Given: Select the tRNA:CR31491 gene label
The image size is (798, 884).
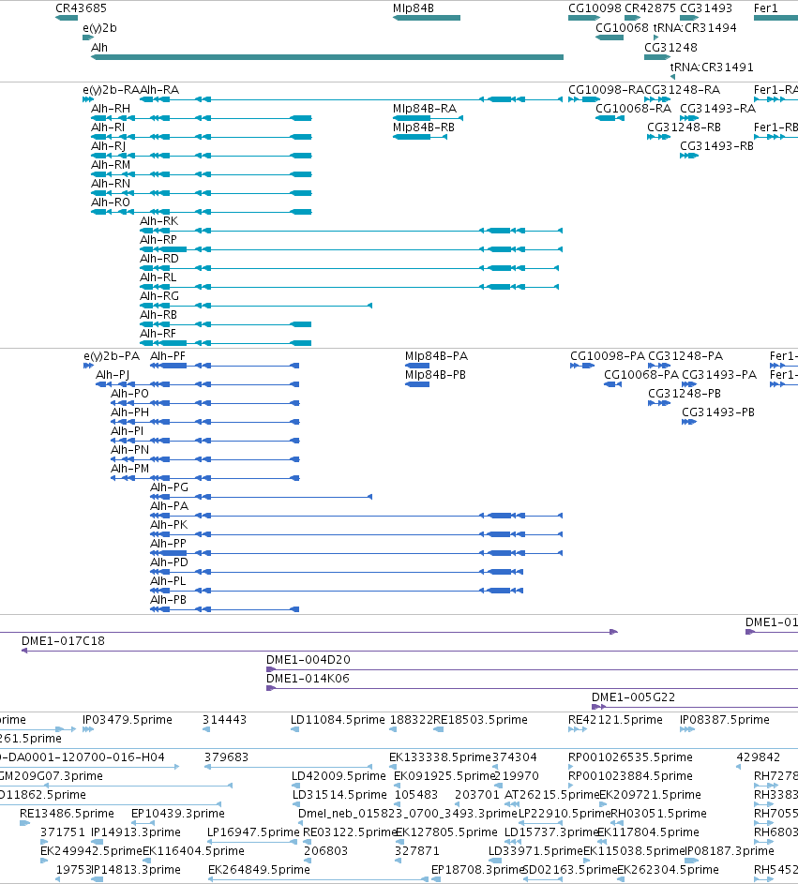Looking at the screenshot, I should click(x=712, y=67).
